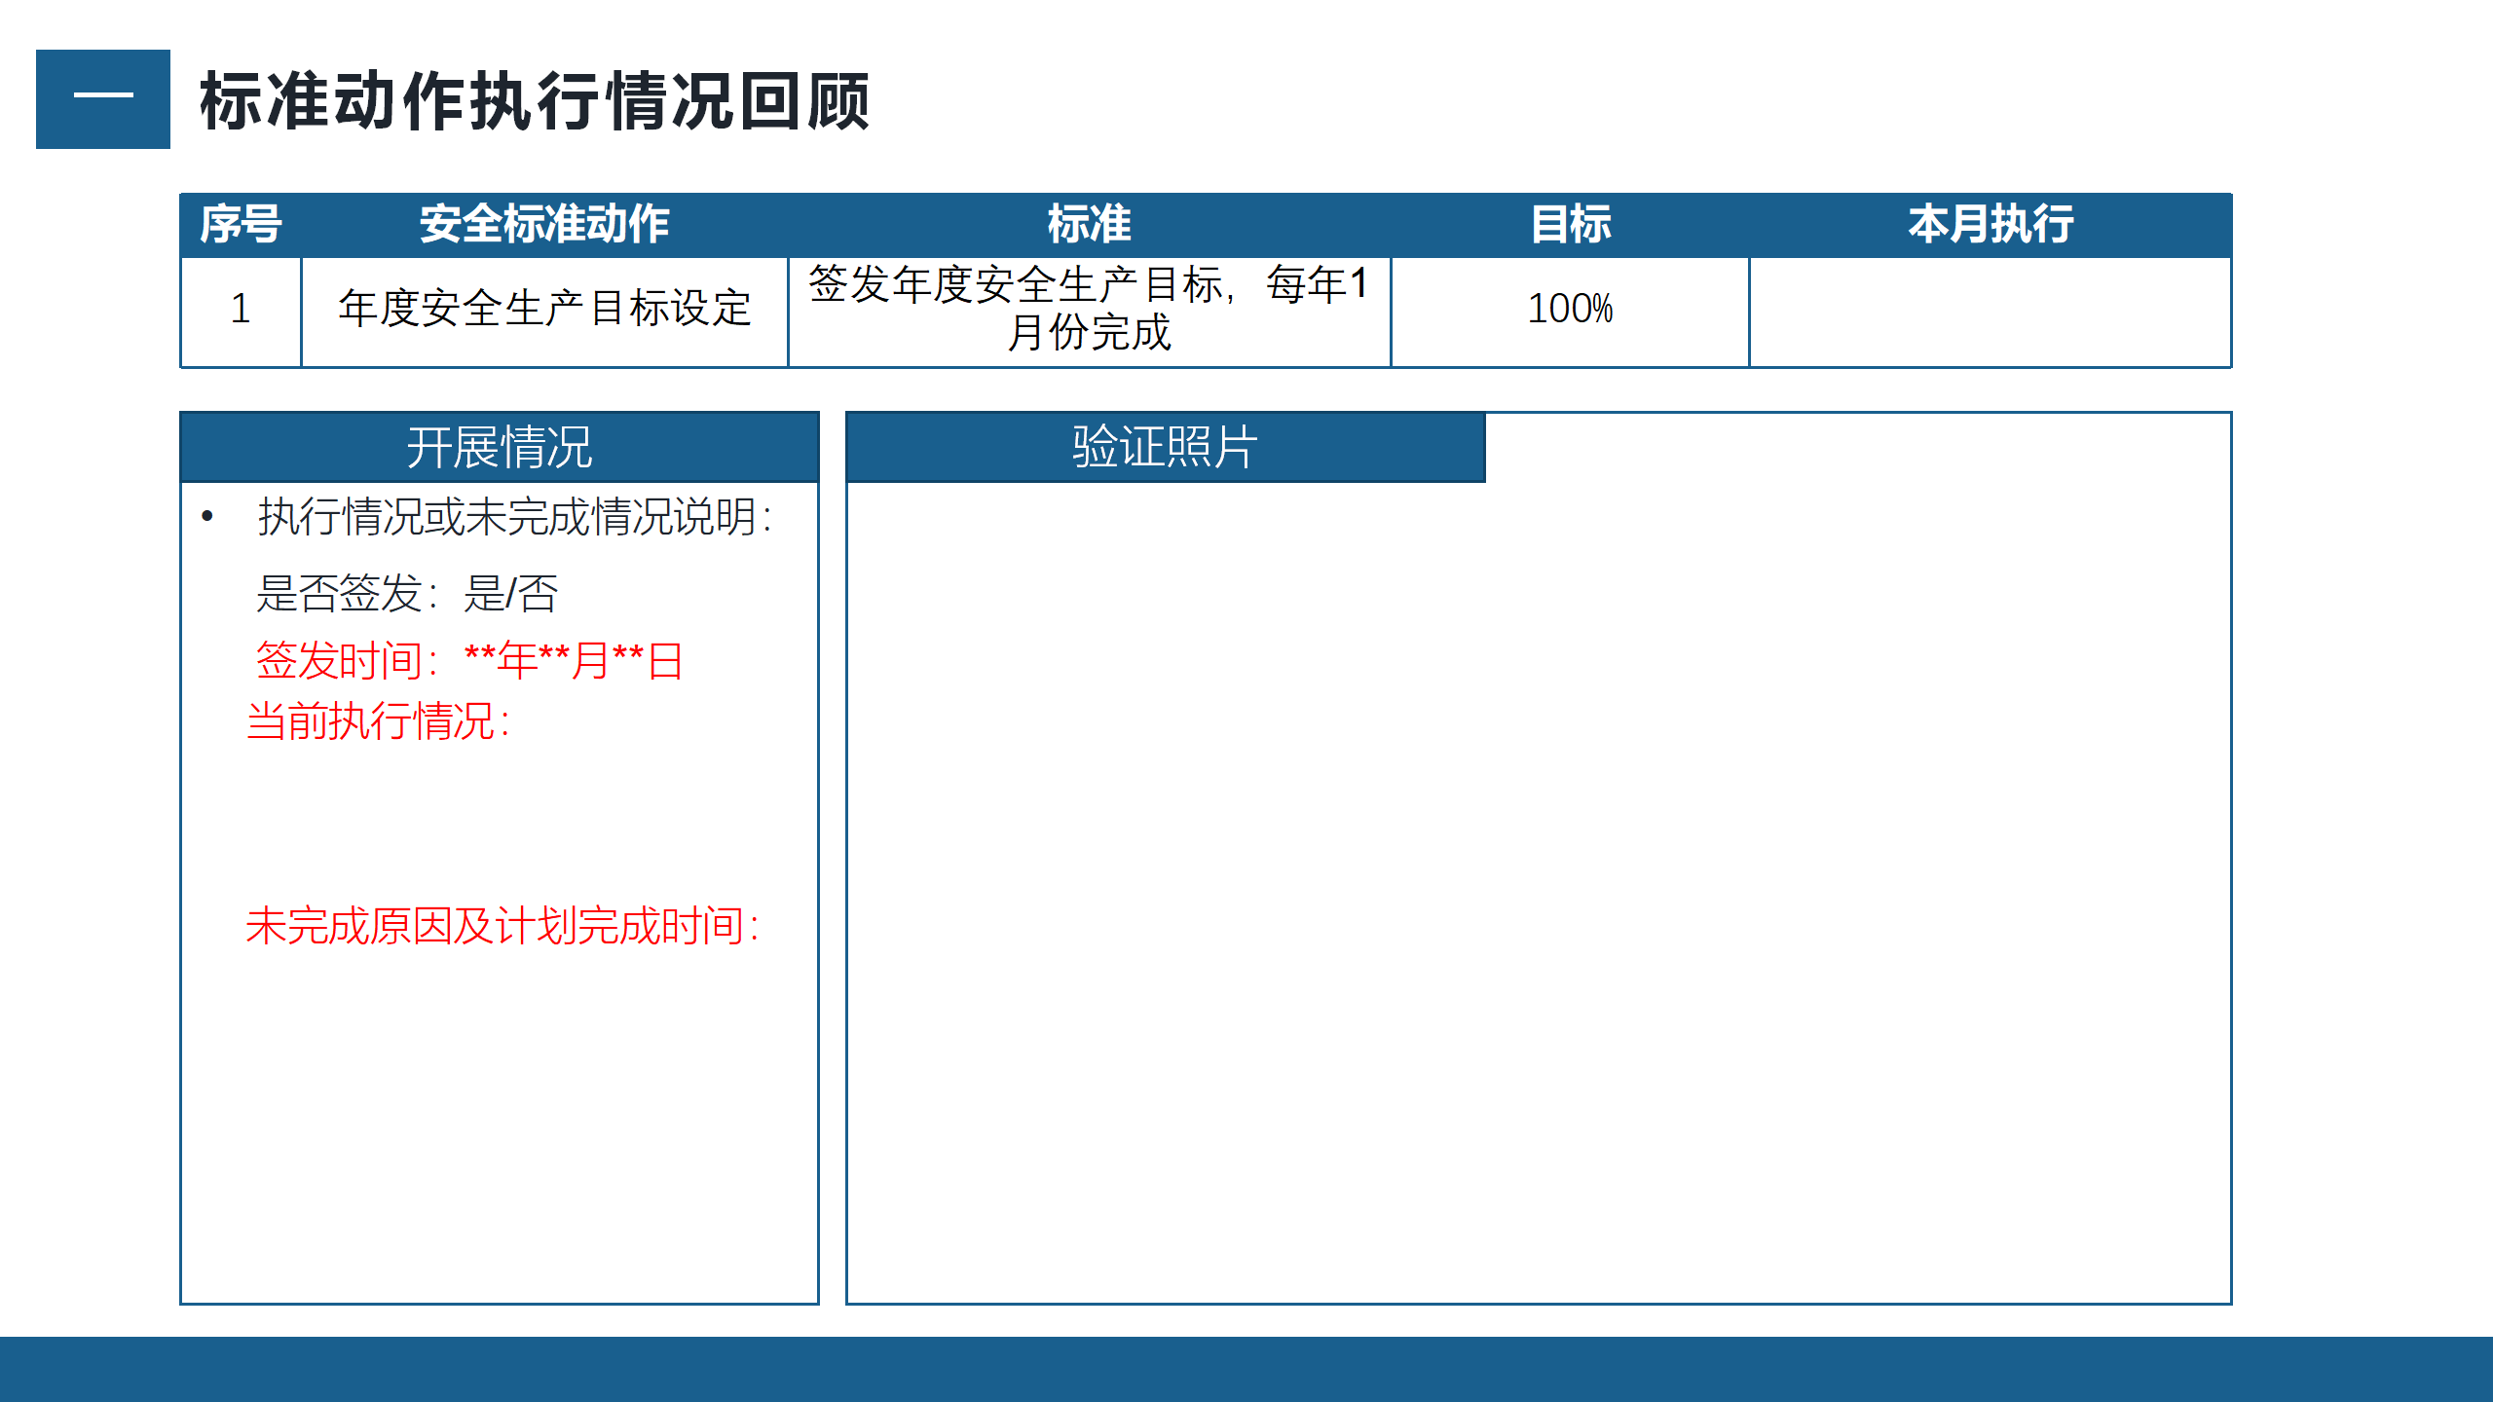Click the red 当前执行情况 line
Screen dimensions: 2493x1402
pyautogui.click(x=379, y=722)
